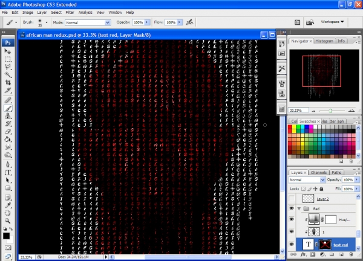
Task: Open the Flow slider arrow
Action: pyautogui.click(x=180, y=22)
